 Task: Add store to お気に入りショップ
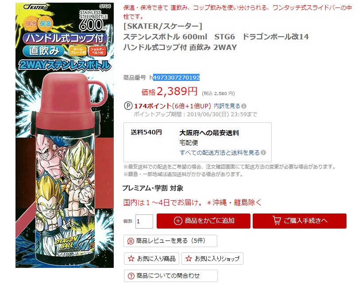tap(212, 259)
